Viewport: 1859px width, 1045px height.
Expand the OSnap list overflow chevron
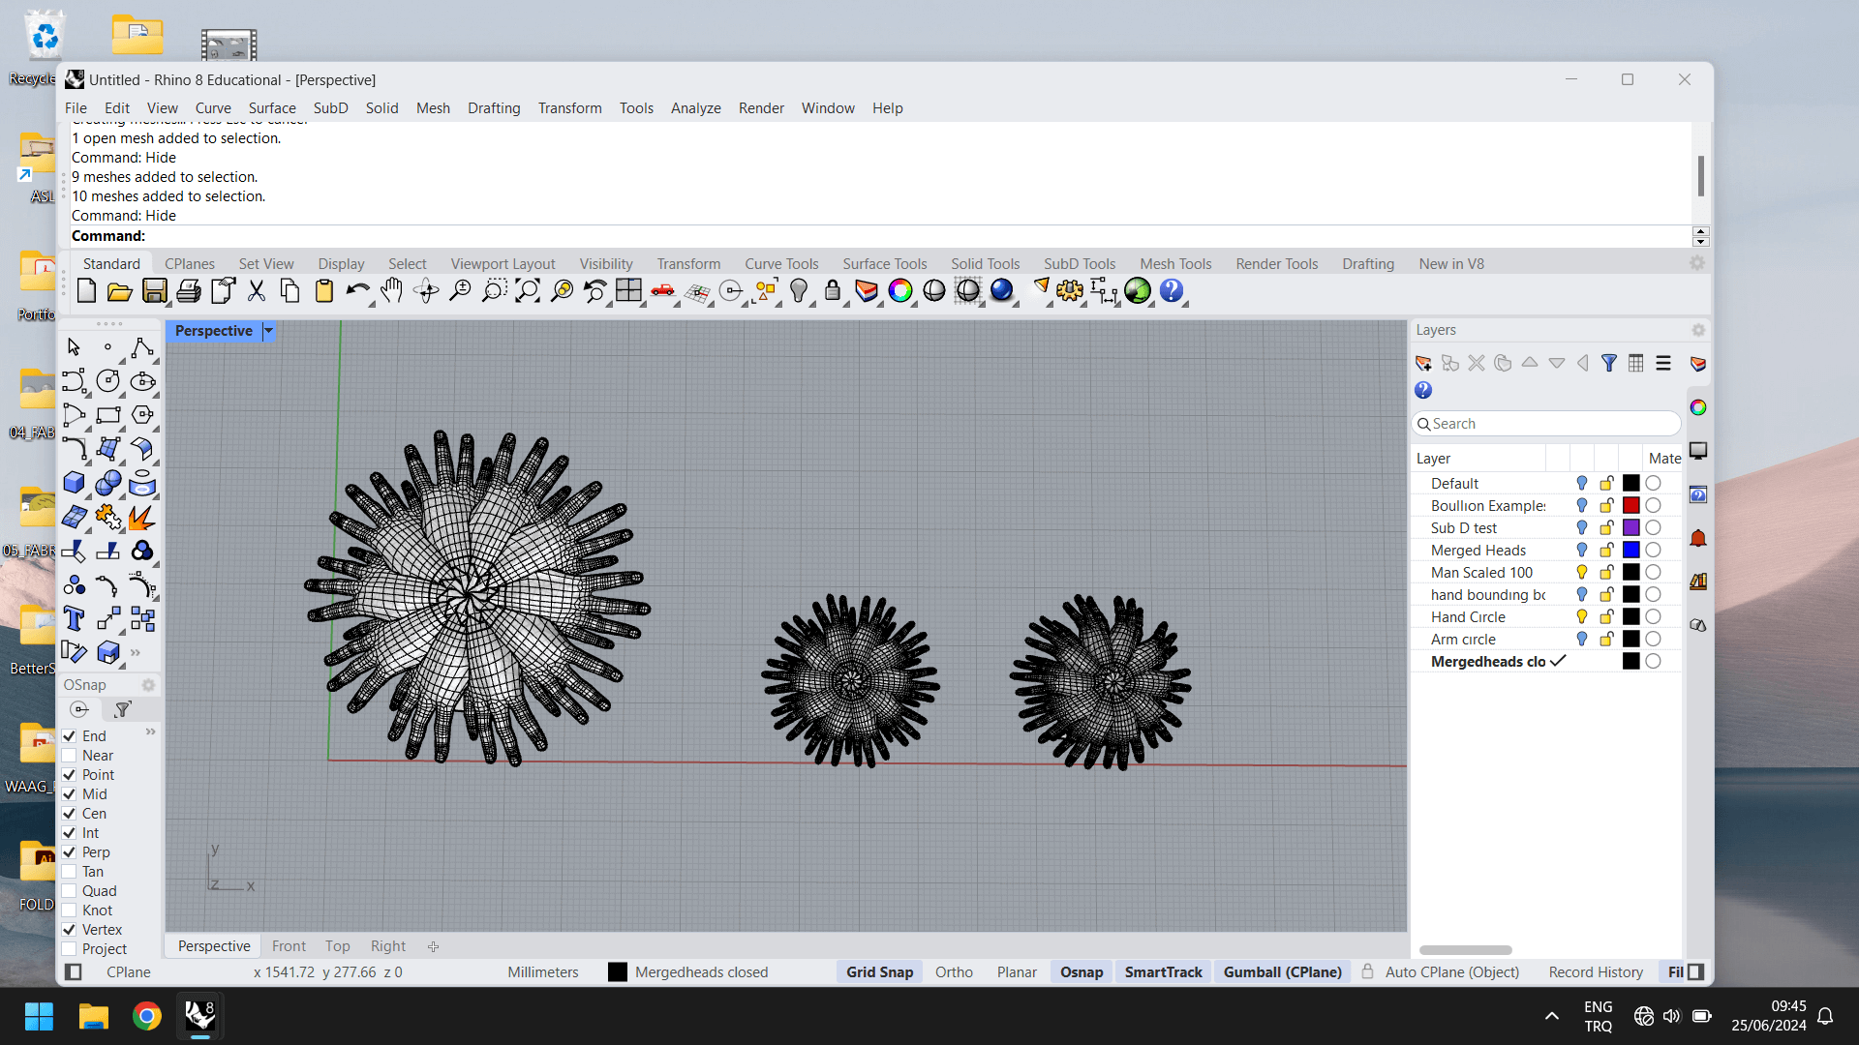[x=151, y=732]
